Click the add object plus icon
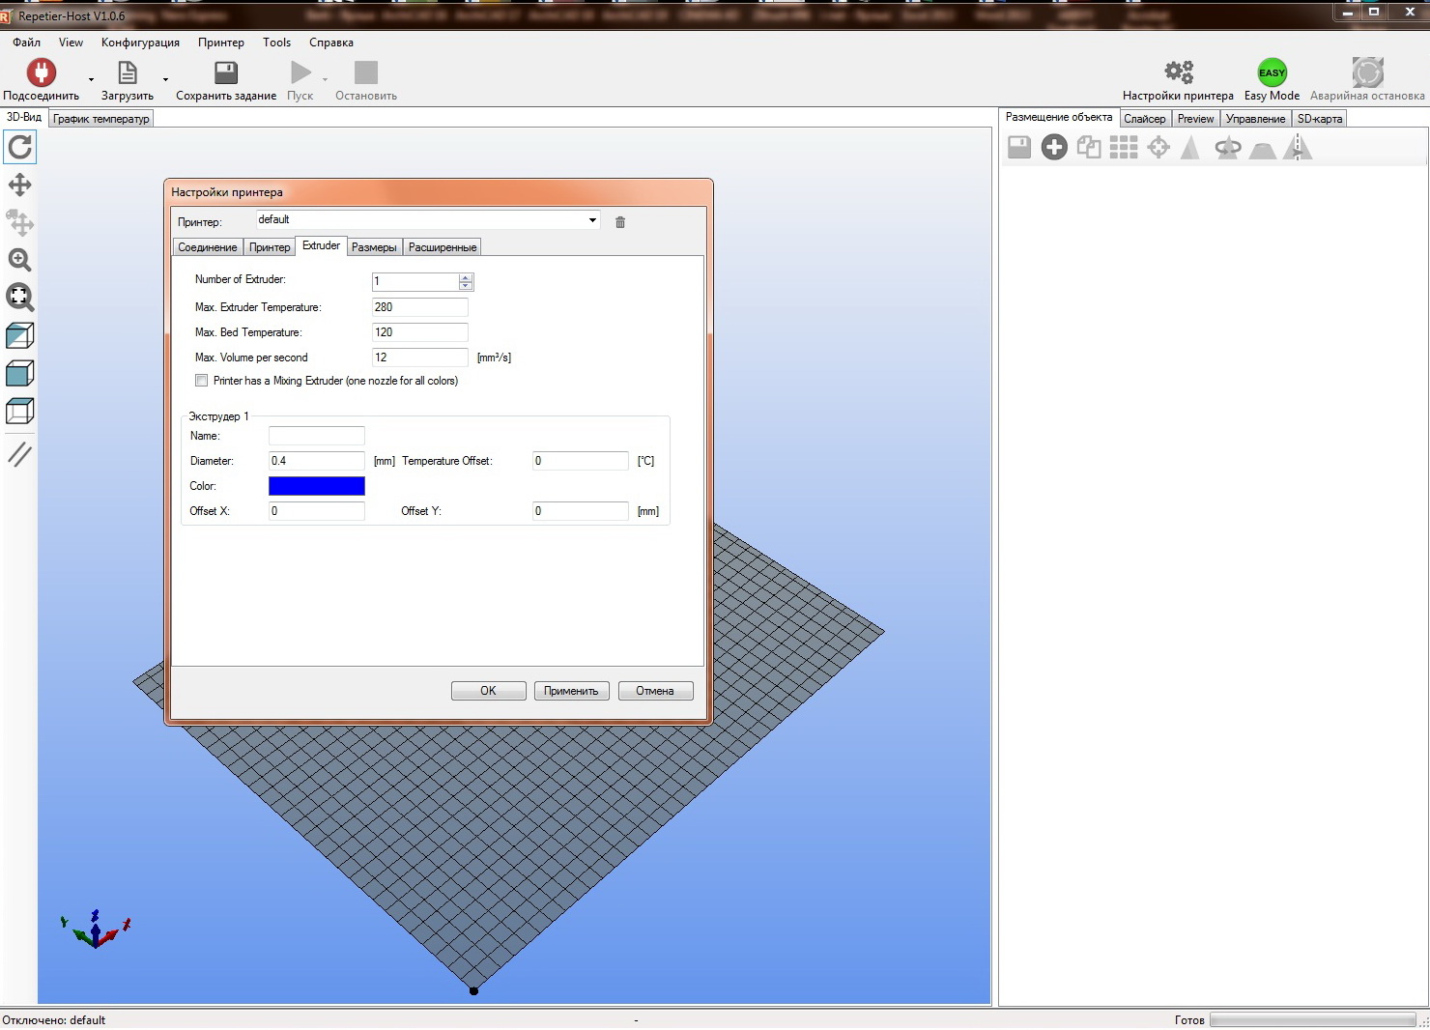The width and height of the screenshot is (1430, 1030). click(x=1054, y=147)
